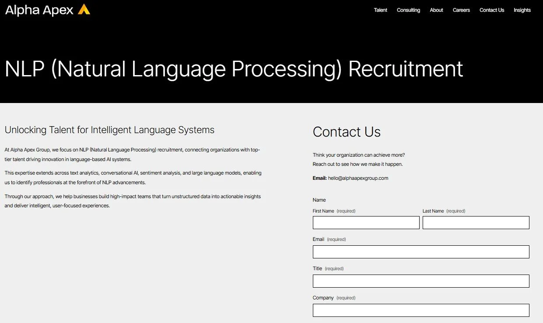Screen dimensions: 543x323
Task: Click the 'Think your organization can achieve more?' text
Action: [359, 155]
